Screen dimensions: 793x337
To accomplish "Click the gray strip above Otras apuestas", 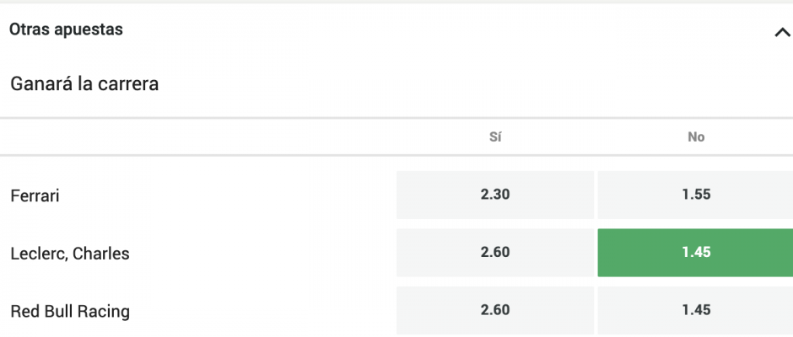I will [396, 2].
